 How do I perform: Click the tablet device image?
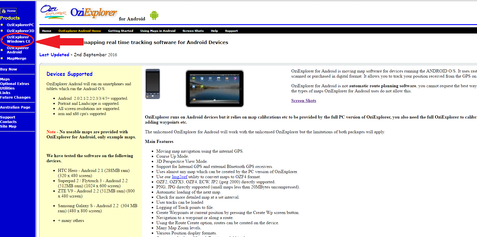(215, 88)
